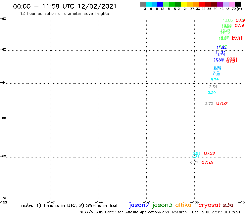Click the legend label '70 (ft)'
Image resolution: width=245 pixels, height=215 pixels.
[x=237, y=9]
